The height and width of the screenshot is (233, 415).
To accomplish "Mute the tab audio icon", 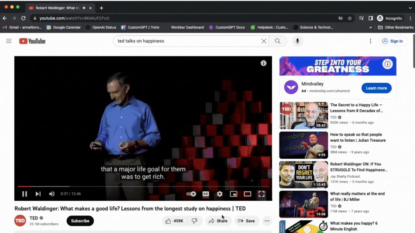I will (x=84, y=8).
